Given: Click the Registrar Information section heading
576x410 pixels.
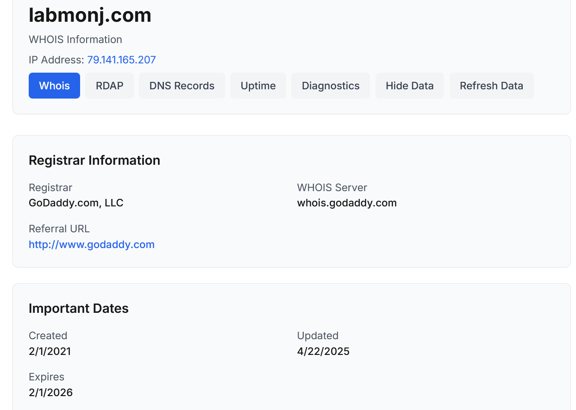Looking at the screenshot, I should tap(94, 160).
